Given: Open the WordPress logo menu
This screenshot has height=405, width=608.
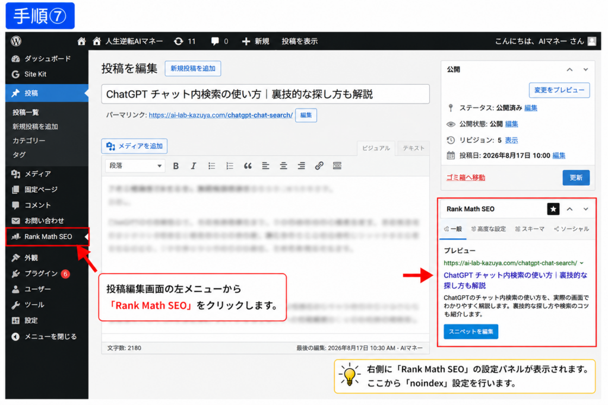Looking at the screenshot, I should point(16,41).
